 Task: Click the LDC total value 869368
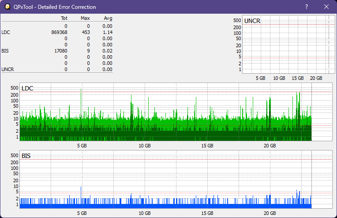coord(59,32)
